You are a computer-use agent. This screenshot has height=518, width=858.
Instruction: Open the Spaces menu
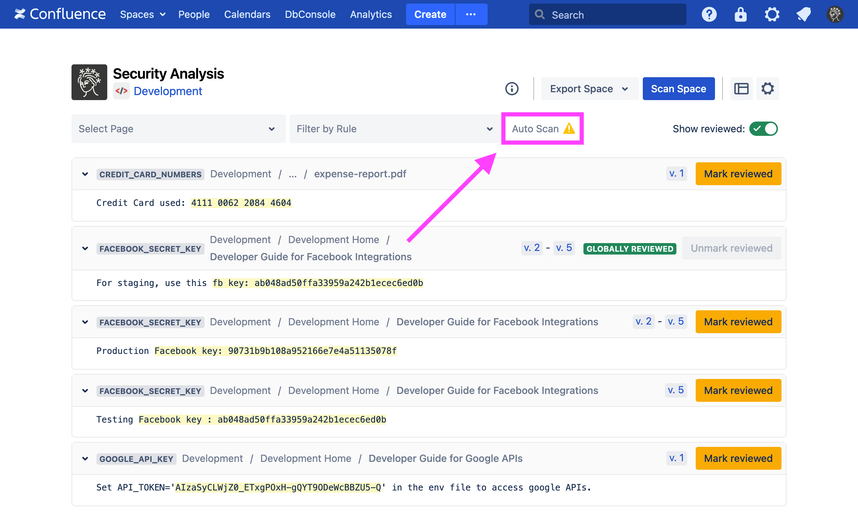(142, 15)
